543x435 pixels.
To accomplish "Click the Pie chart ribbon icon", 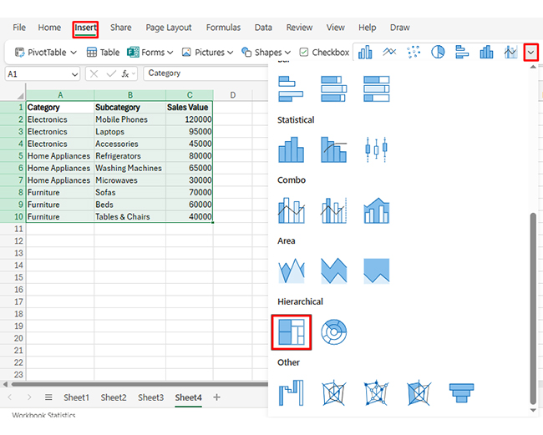I will point(438,53).
